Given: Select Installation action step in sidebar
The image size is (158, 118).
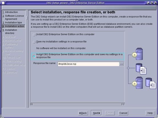Looking at the screenshot, I should 13,26.
